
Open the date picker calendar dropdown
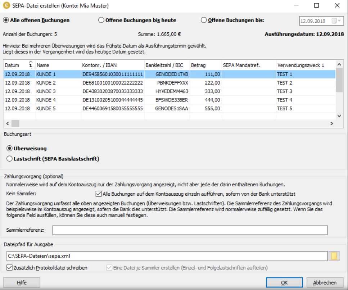coord(334,21)
